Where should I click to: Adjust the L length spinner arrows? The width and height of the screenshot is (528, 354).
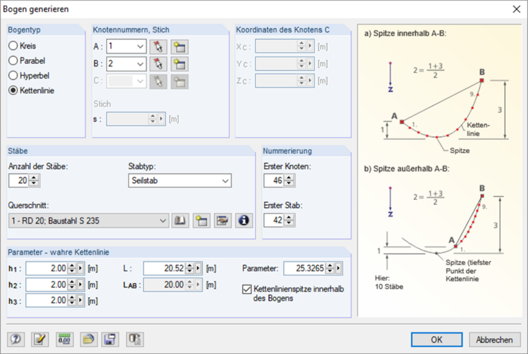(x=190, y=269)
